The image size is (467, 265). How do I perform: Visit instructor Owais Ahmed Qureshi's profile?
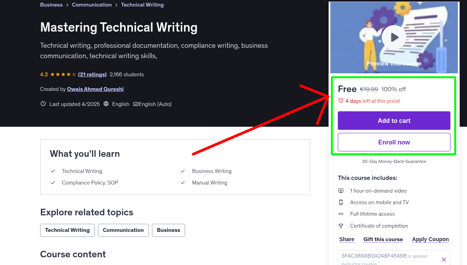coord(95,89)
